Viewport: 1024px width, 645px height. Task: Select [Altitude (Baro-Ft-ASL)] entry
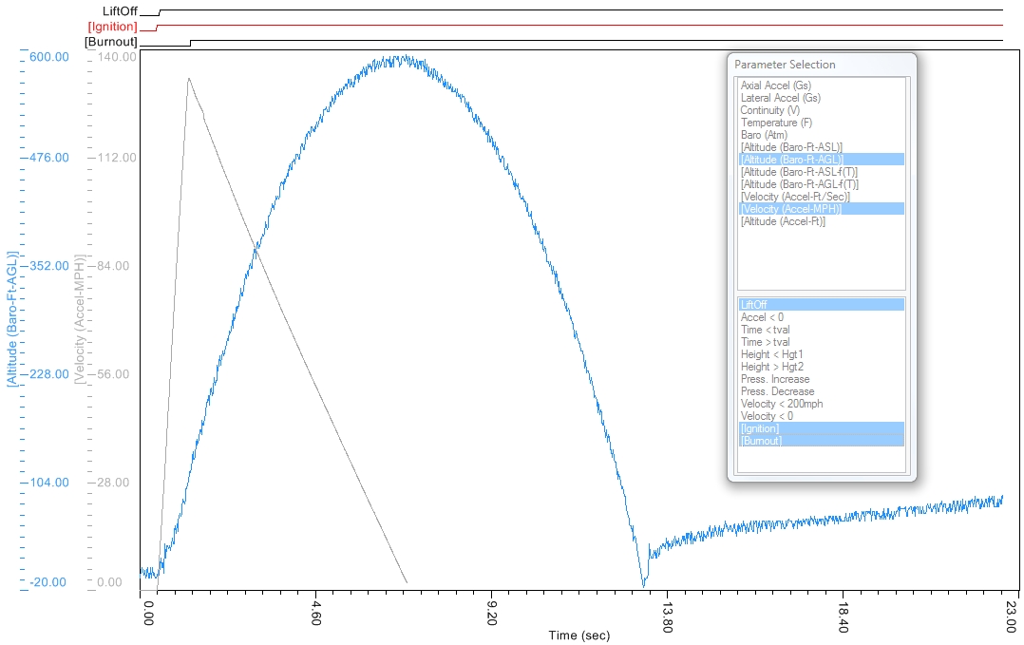pos(791,147)
